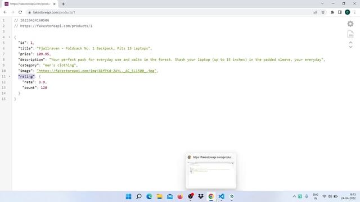Click the "id" key on line 5
The height and width of the screenshot is (202, 360).
(22, 43)
